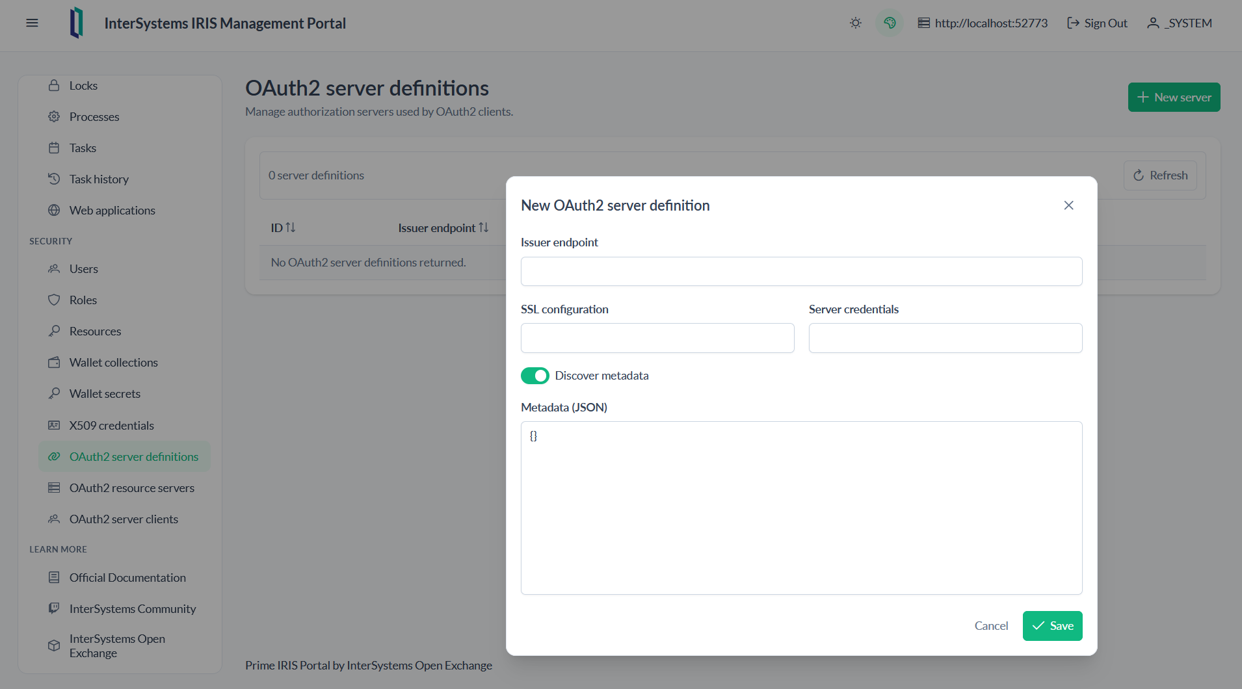This screenshot has height=689, width=1242.
Task: Click the InterSystems IRIS logo
Action: click(77, 23)
